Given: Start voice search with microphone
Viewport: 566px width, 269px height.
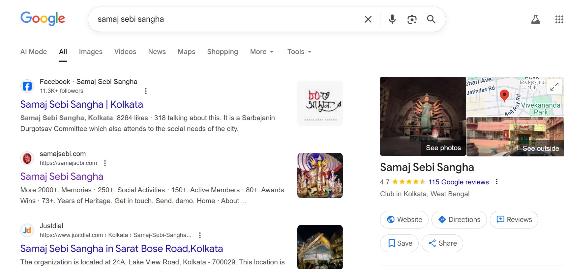Looking at the screenshot, I should coord(392,19).
